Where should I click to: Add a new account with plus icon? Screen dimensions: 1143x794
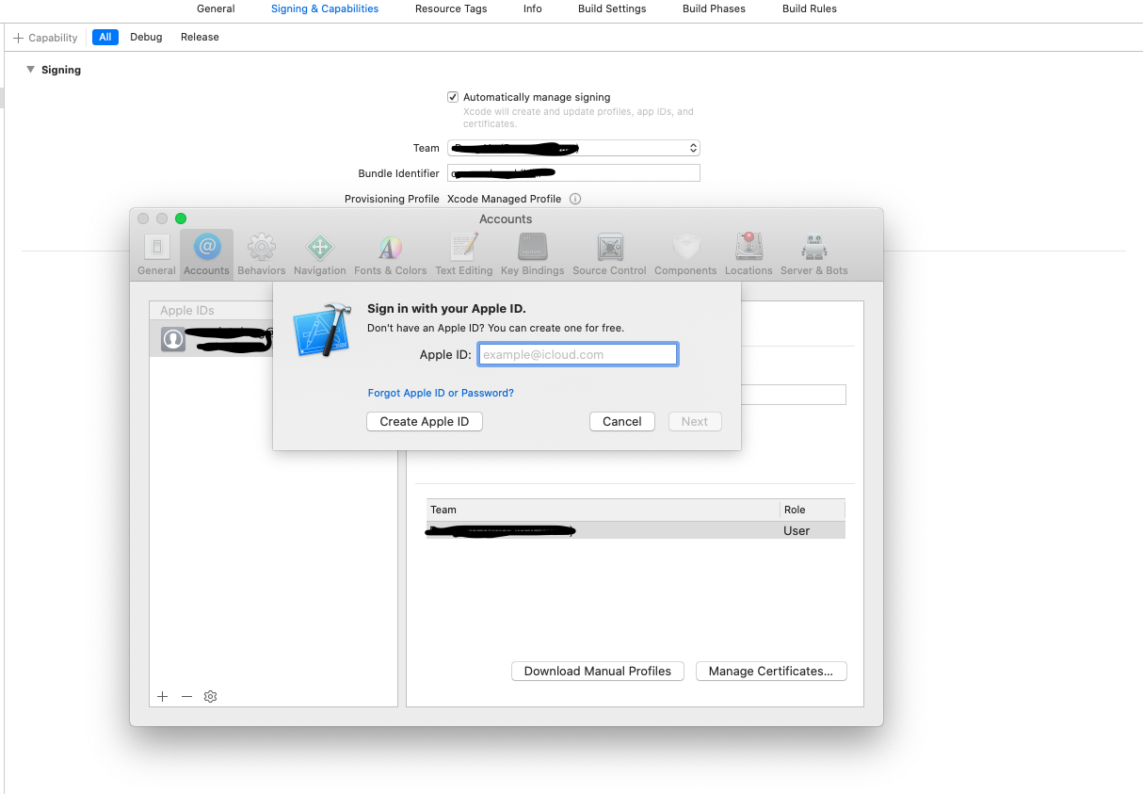(163, 696)
